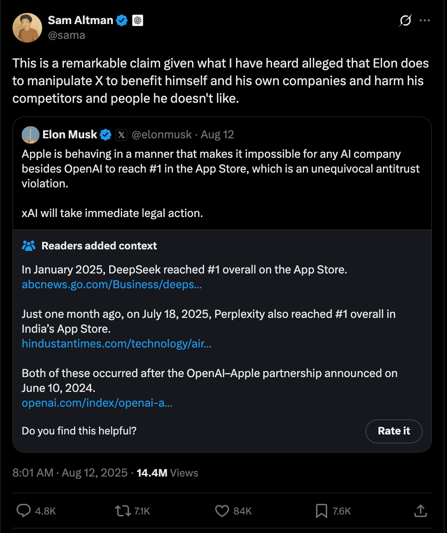Click the OpenAI affiliation badge beside Sam Altman
This screenshot has height=533, width=447.
137,20
